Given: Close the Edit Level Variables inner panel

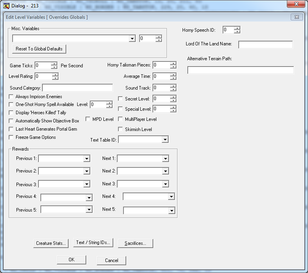Looking at the screenshot, I should tap(297, 17).
